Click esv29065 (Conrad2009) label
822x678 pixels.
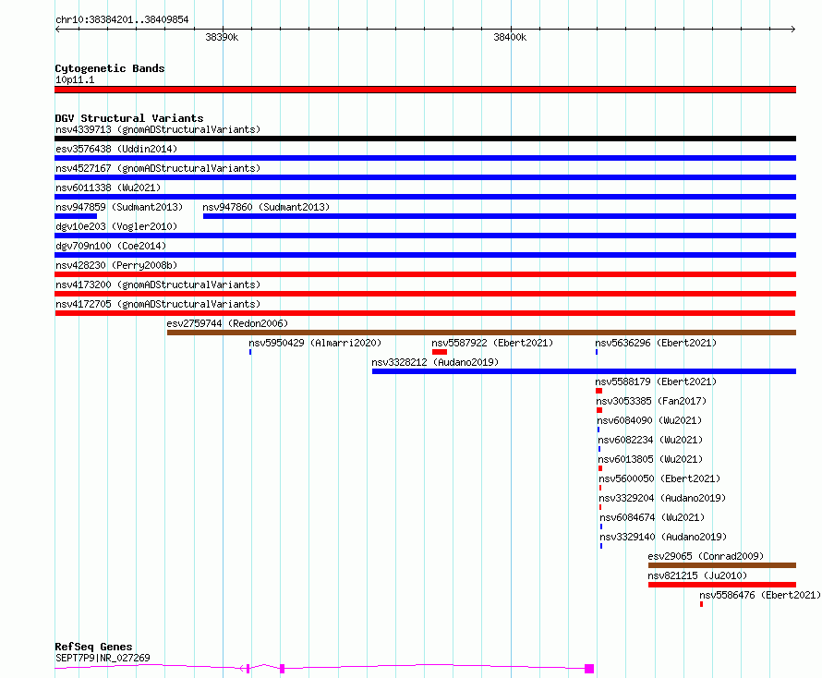point(706,556)
